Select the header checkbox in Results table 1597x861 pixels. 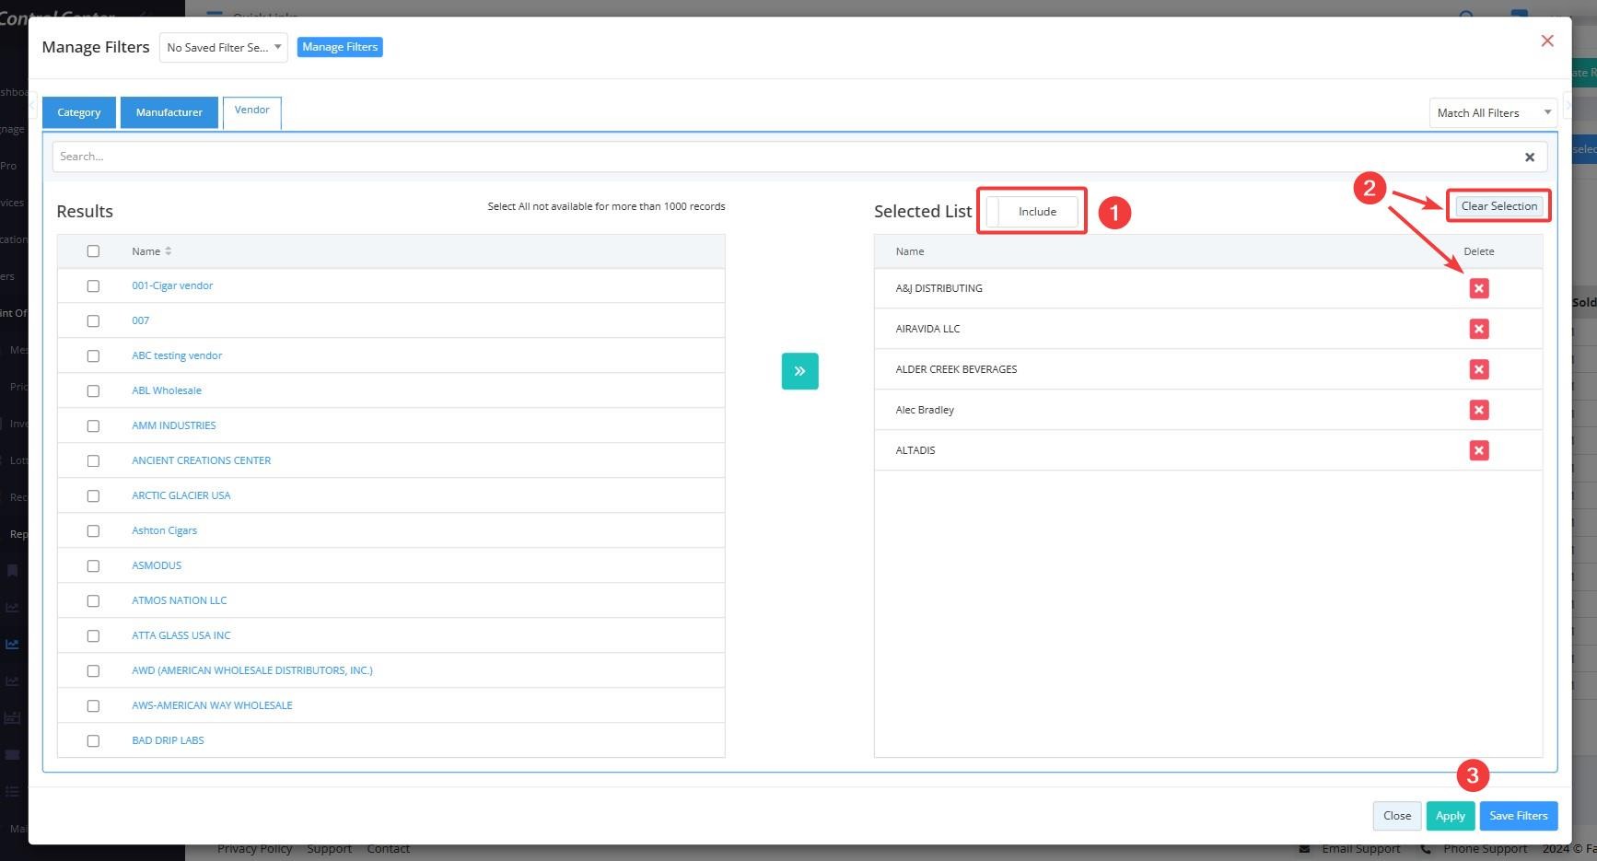[93, 251]
